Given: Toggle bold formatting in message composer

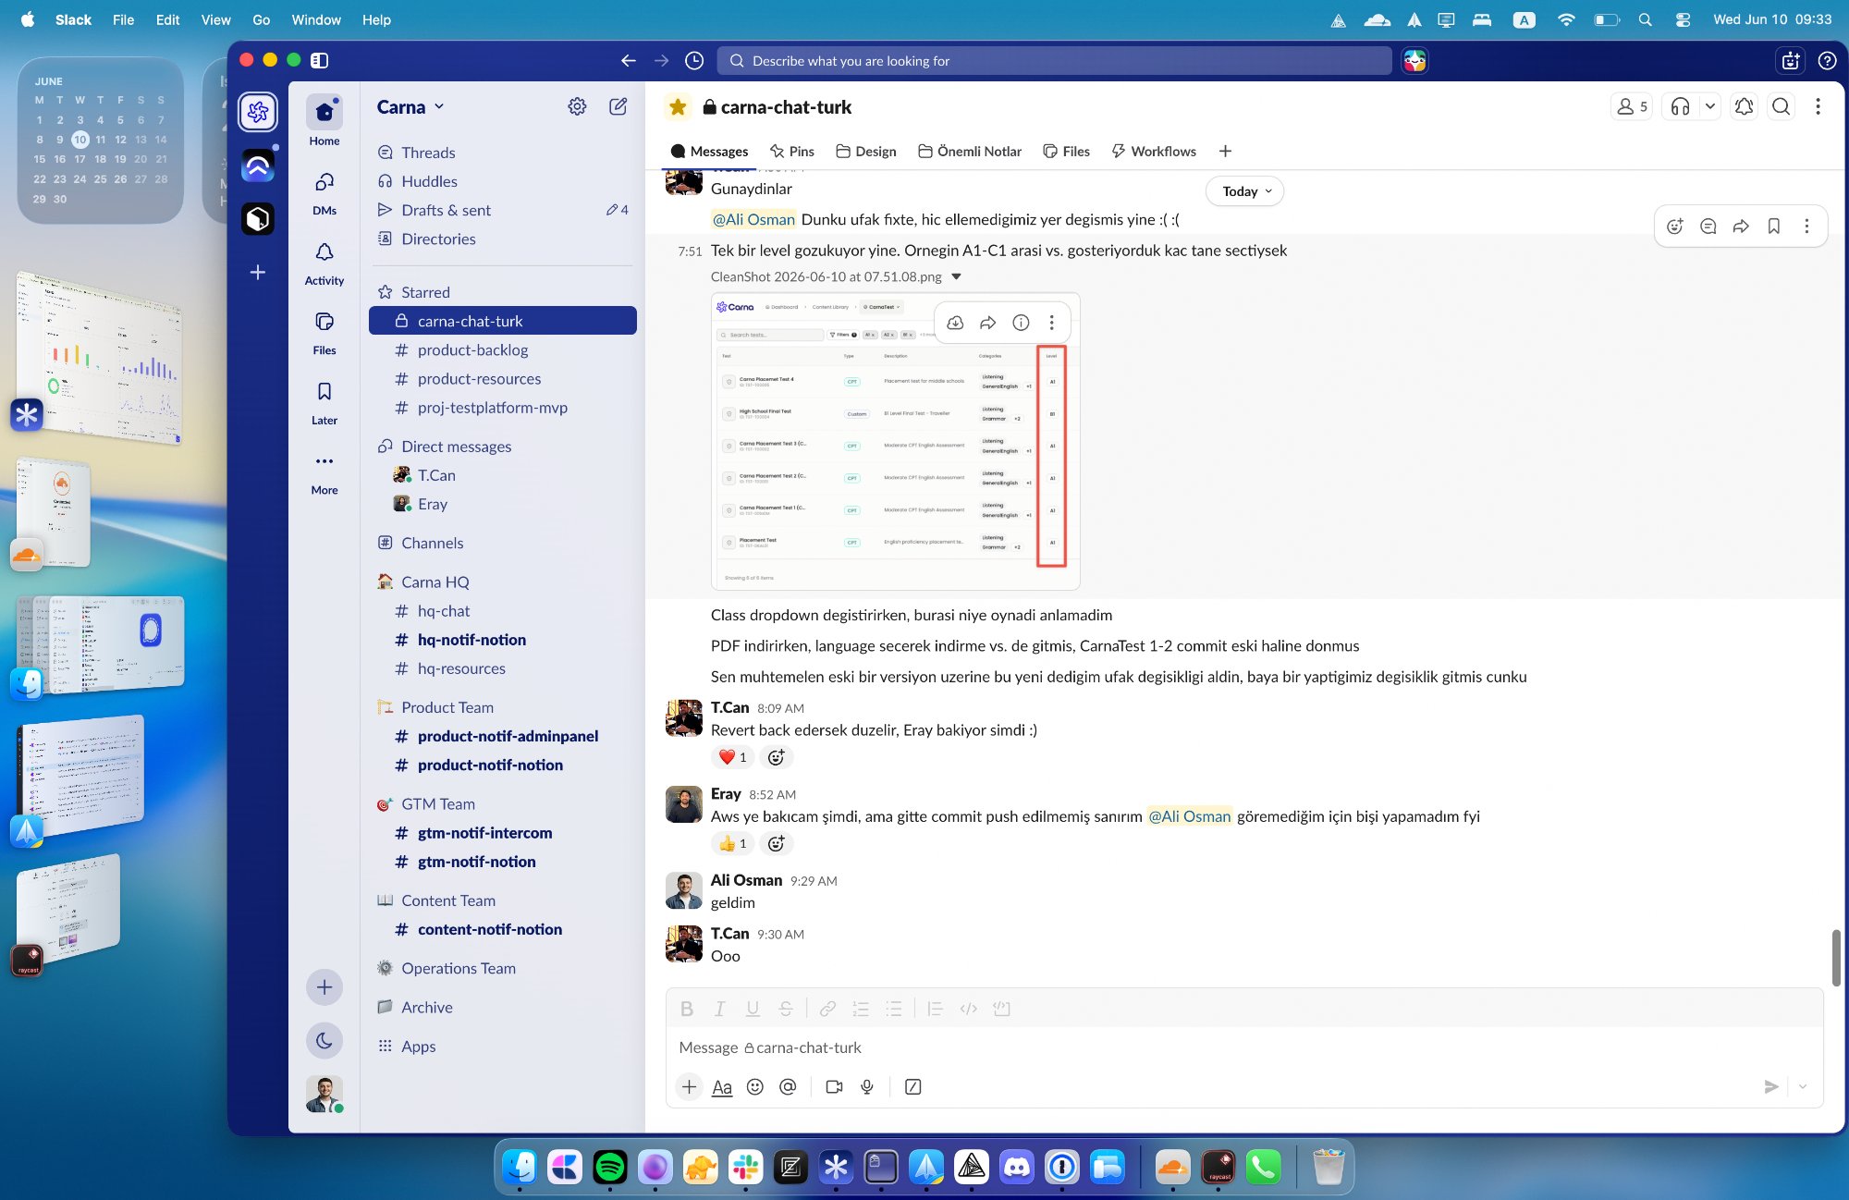Looking at the screenshot, I should click(687, 1009).
